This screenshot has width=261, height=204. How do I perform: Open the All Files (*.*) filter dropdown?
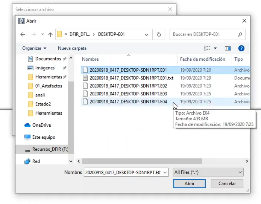pyautogui.click(x=208, y=172)
